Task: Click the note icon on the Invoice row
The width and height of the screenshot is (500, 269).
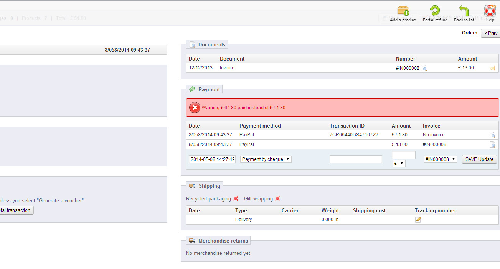Action: coord(492,68)
